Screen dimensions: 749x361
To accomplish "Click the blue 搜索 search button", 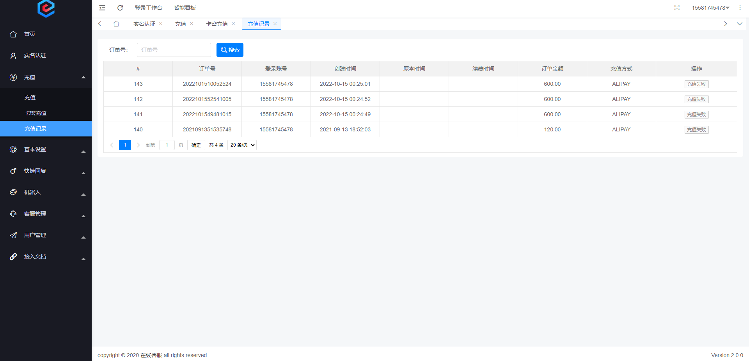I will click(230, 50).
